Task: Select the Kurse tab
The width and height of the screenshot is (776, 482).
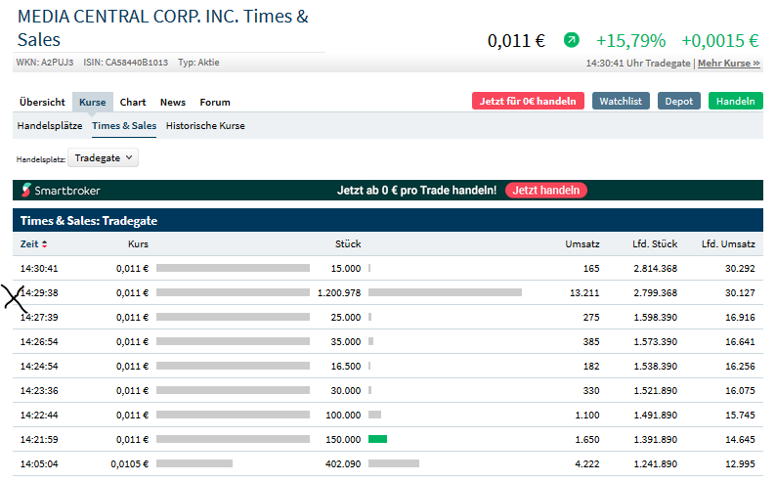Action: click(x=93, y=102)
